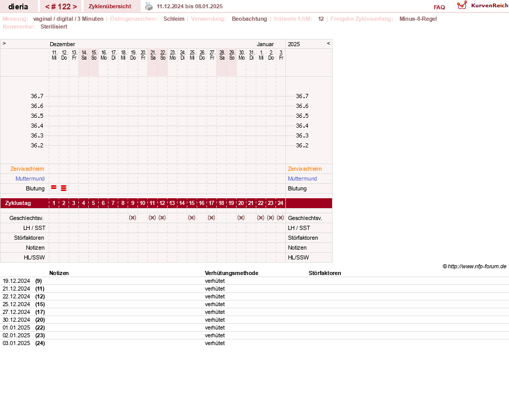Click the Sterilisiert comment text
Viewport: 509px width, 397px height.
(54, 26)
